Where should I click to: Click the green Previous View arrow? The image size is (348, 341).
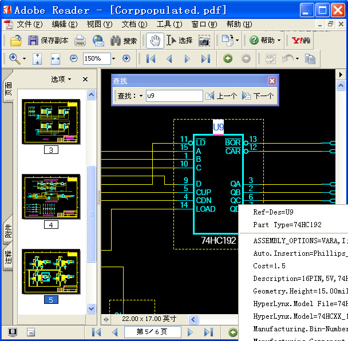[x=228, y=58]
